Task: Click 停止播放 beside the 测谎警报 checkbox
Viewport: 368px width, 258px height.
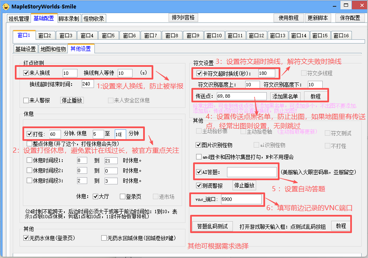Action: (x=244, y=185)
